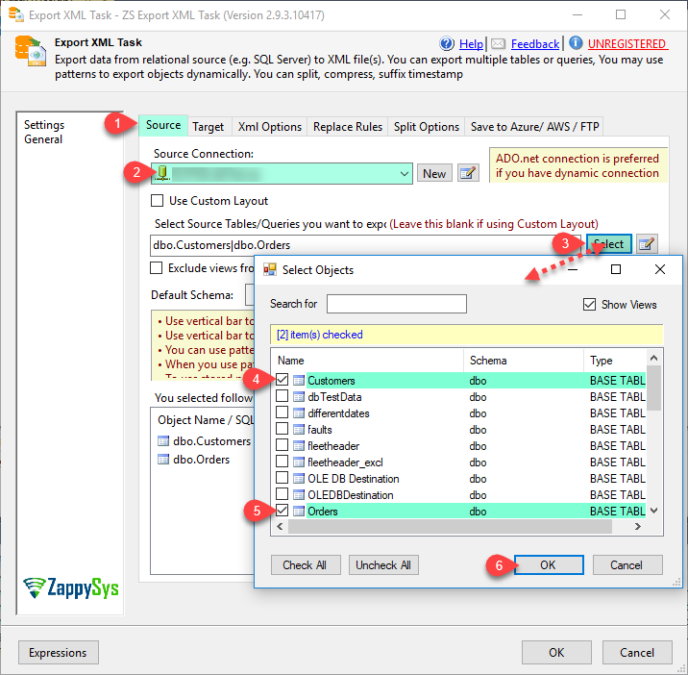688x675 pixels.
Task: Click the connection icon in Source Connection combo
Action: (x=162, y=173)
